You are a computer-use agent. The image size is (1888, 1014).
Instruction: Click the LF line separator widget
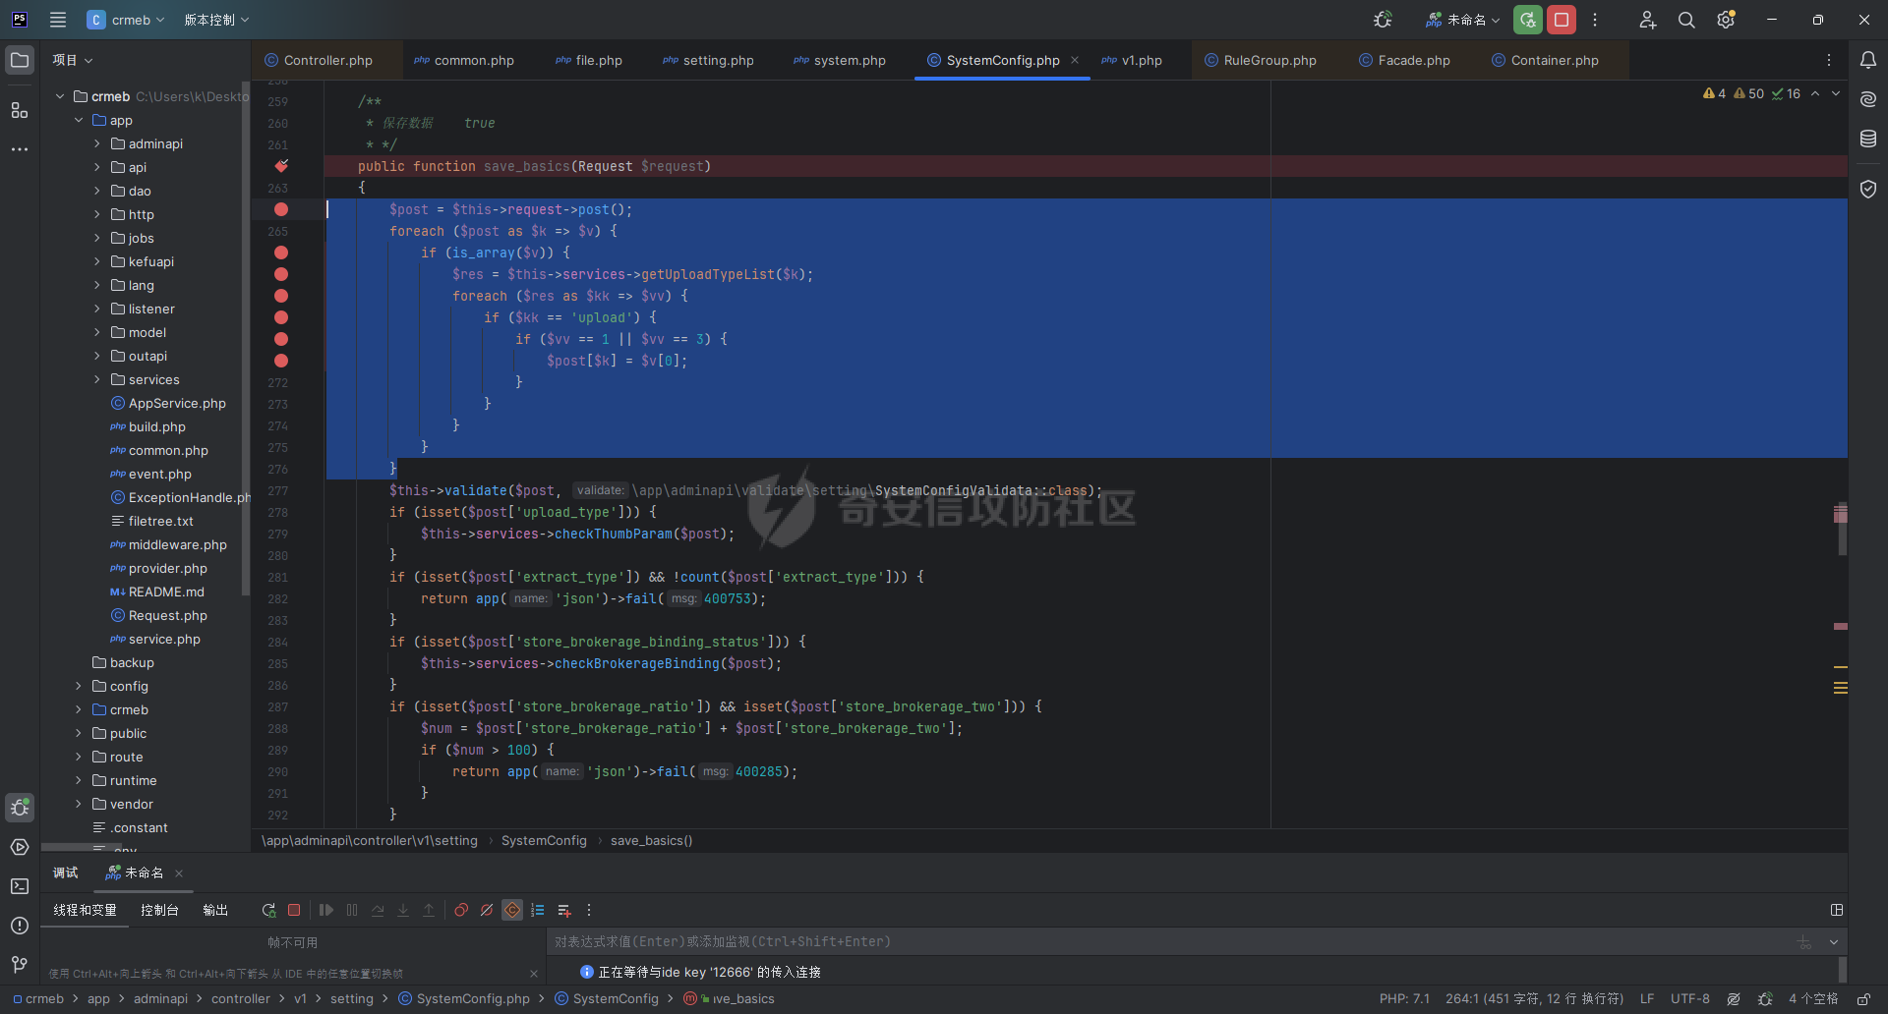(x=1647, y=998)
